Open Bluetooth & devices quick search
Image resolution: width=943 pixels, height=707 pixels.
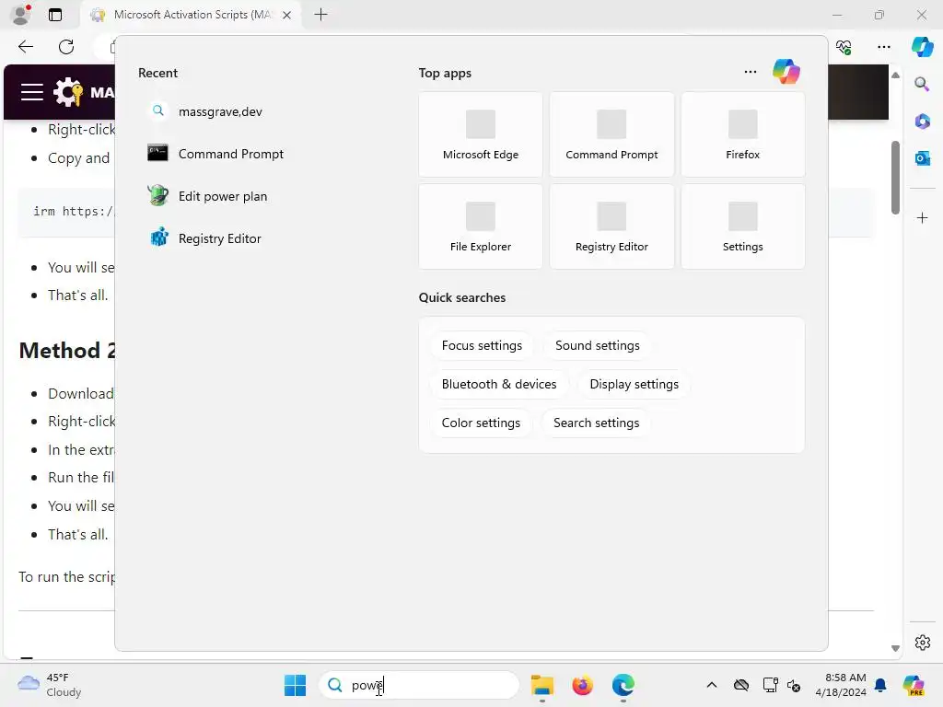[x=499, y=384]
